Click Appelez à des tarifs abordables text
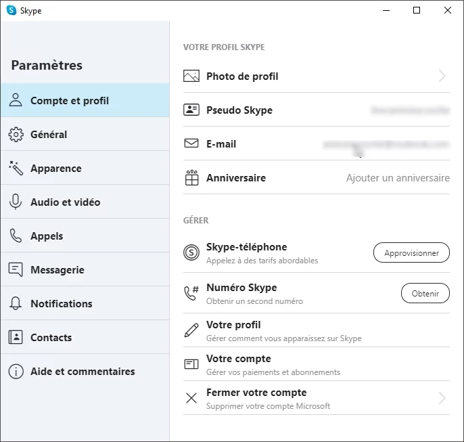Screen dimensions: 464x442 coord(262,261)
